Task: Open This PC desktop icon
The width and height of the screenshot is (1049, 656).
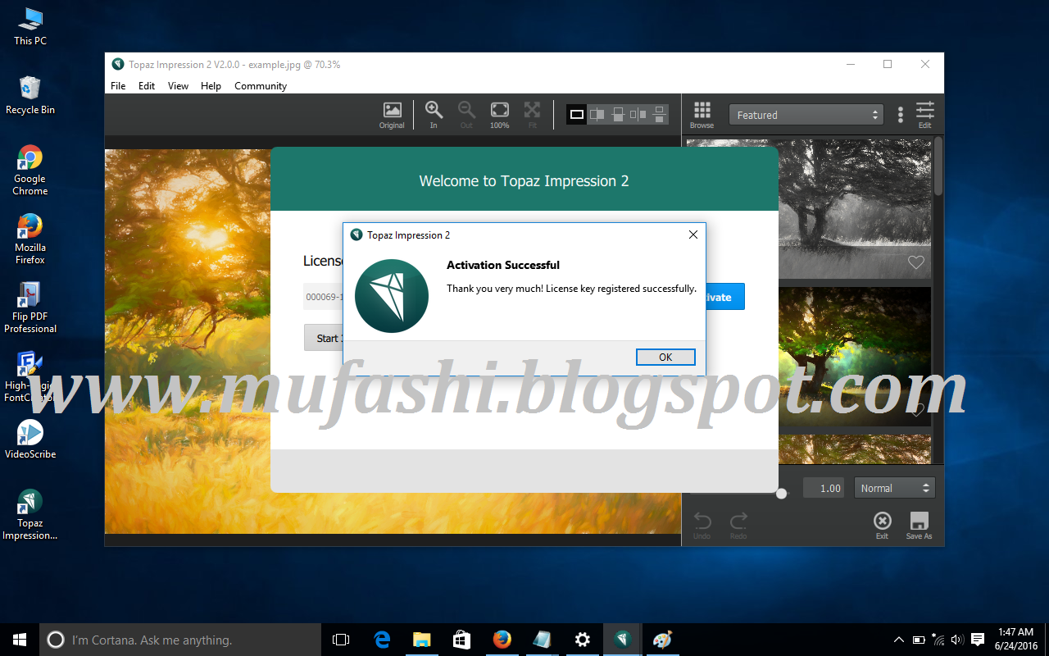Action: [x=30, y=26]
